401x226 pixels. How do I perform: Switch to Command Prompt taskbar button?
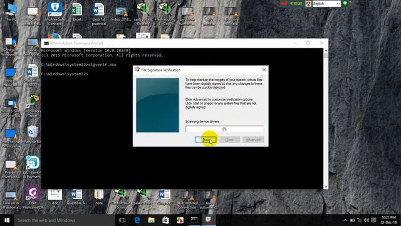tap(194, 220)
